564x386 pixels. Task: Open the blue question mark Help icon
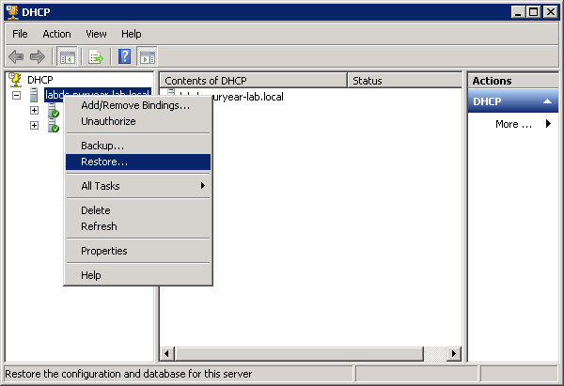click(124, 56)
